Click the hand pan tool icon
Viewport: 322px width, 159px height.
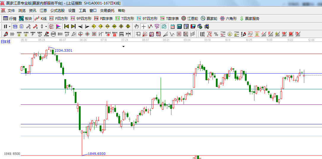137,26
